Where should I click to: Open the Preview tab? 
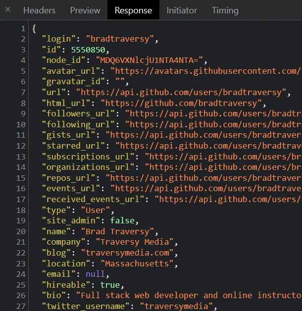click(x=85, y=10)
